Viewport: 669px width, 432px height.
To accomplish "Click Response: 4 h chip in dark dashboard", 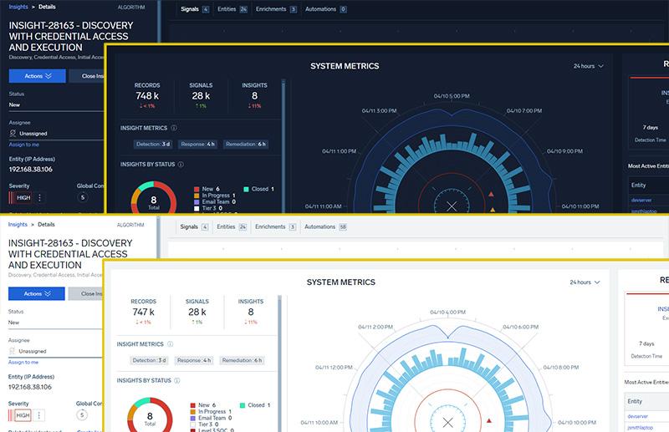I will 197,145.
